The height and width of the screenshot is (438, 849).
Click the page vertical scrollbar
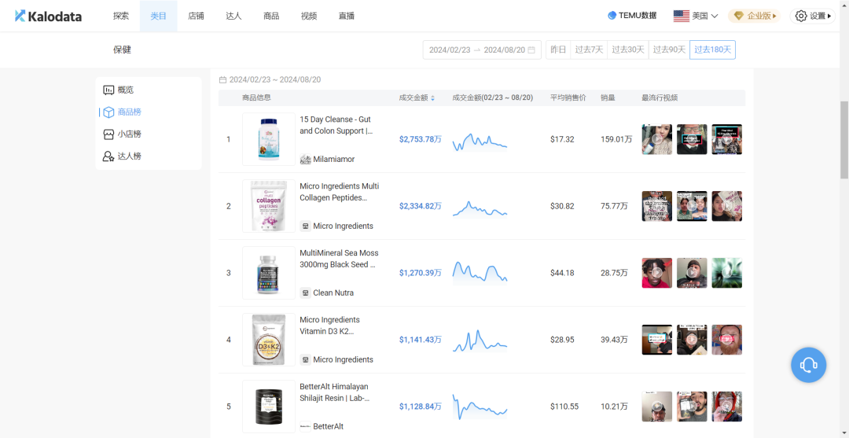tap(844, 140)
